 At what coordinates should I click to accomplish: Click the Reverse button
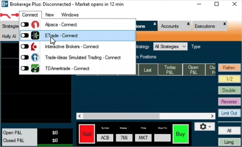229,102
